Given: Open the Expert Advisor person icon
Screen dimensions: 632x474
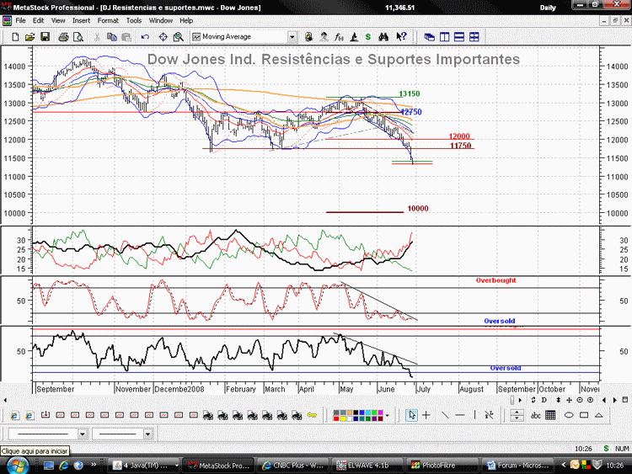Looking at the screenshot, I should coord(324,37).
